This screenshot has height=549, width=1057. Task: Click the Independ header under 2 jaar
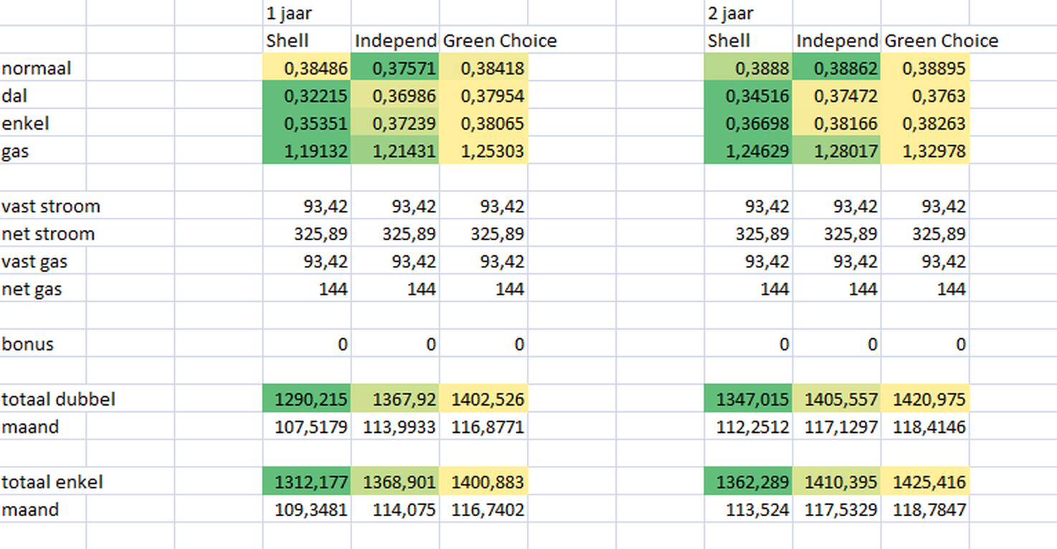(836, 40)
